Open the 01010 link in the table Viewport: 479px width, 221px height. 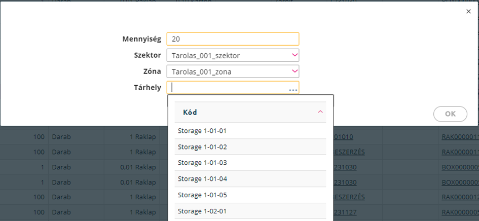(x=343, y=137)
